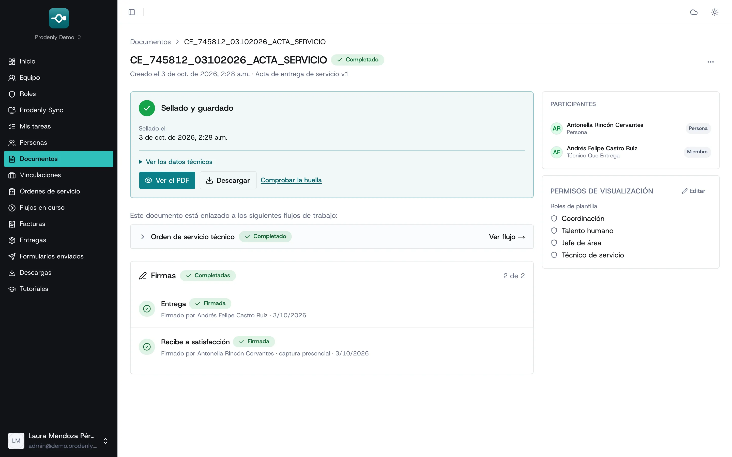The image size is (732, 457).
Task: Open Flujos en curso
Action: (x=59, y=208)
